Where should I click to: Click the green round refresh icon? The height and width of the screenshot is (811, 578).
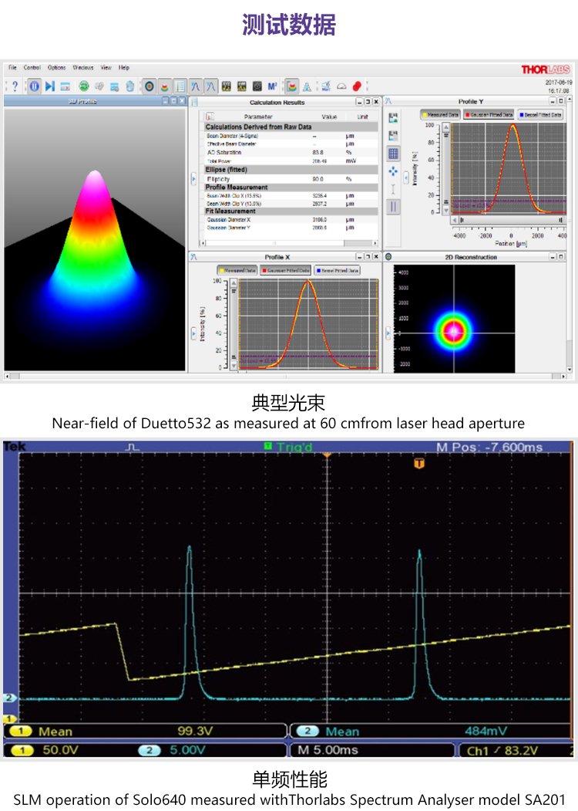84,86
